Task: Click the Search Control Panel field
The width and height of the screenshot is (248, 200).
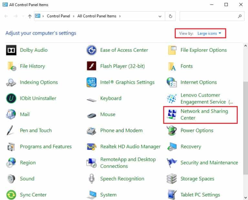Action: click(x=212, y=16)
